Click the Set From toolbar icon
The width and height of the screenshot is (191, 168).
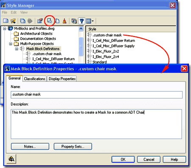pos(57,21)
